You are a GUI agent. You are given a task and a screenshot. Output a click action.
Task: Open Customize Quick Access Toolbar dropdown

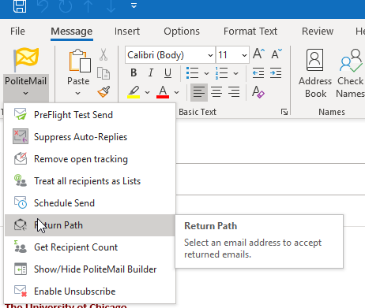[x=134, y=6]
